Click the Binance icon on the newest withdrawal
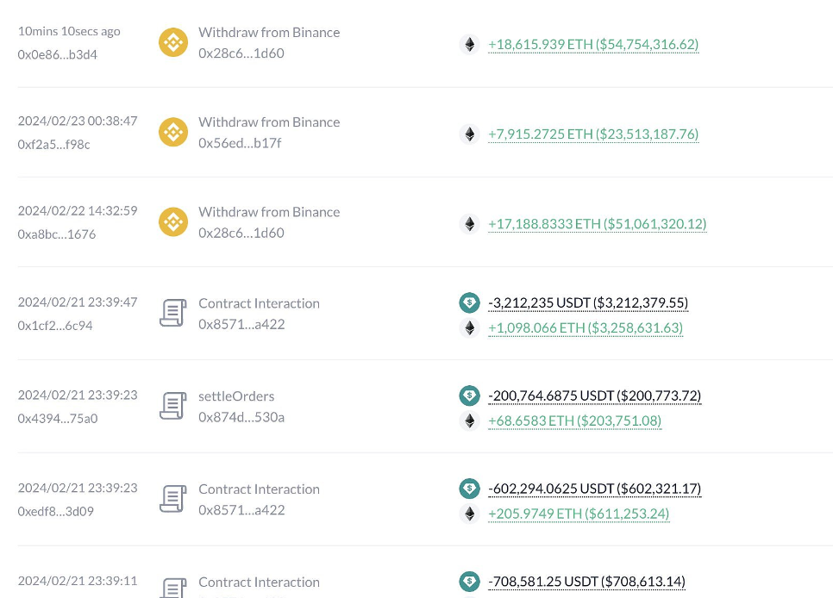Screen dimensions: 833x598 click(172, 41)
